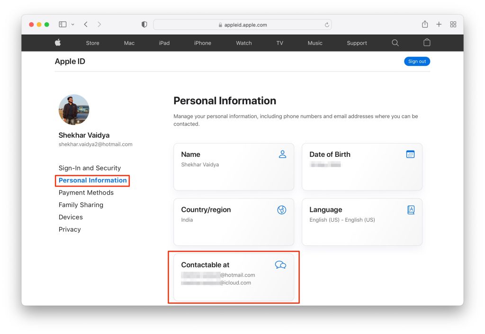Open the Country/region card

pos(234,222)
